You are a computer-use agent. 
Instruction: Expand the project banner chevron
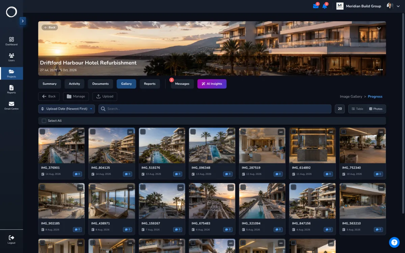pyautogui.click(x=379, y=28)
